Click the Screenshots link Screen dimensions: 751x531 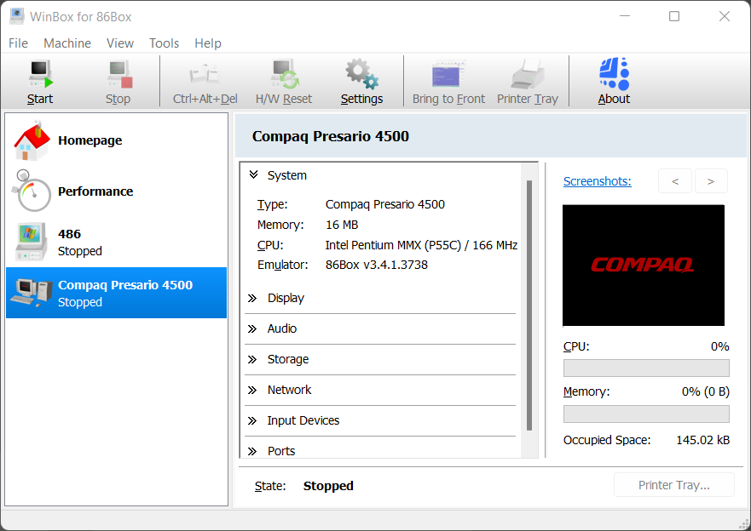click(x=597, y=181)
